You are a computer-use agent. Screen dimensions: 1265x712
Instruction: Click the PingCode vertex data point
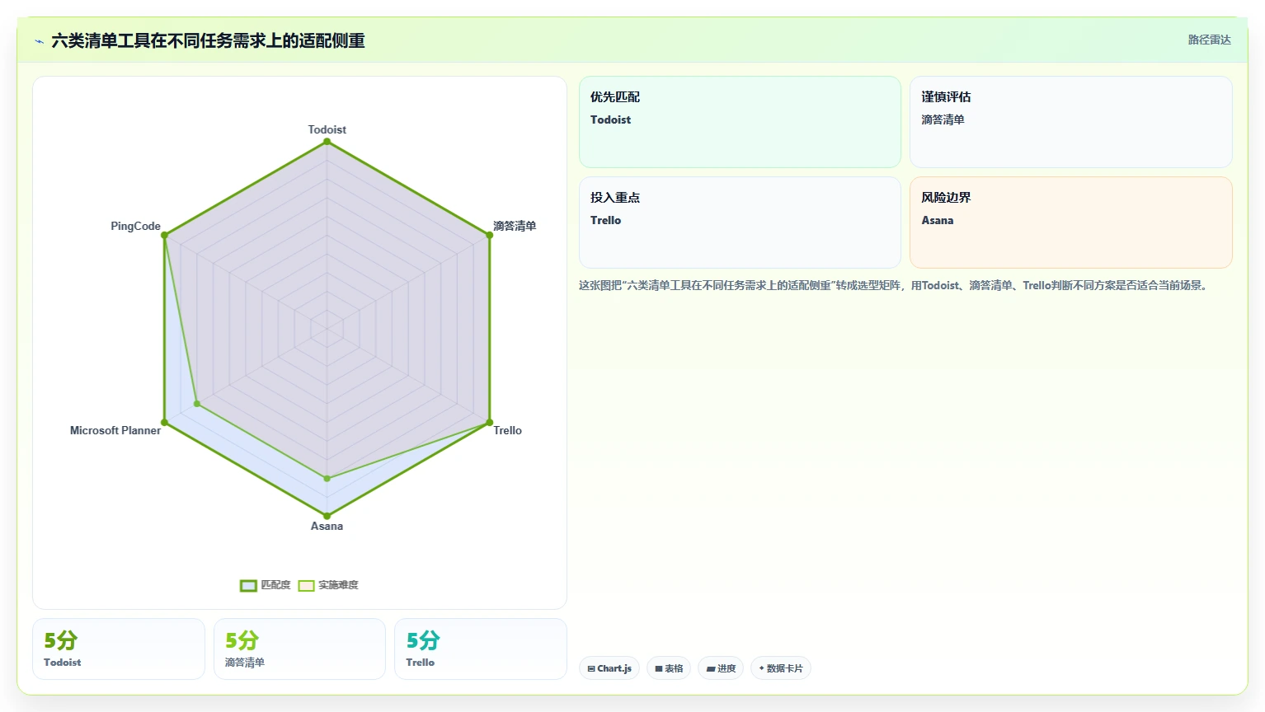point(165,236)
